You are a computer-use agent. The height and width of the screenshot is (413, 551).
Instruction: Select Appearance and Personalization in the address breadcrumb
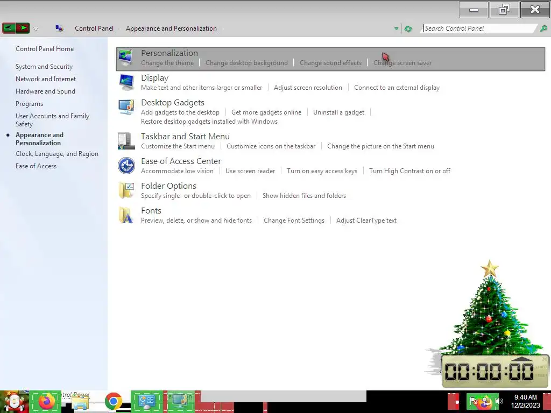171,29
